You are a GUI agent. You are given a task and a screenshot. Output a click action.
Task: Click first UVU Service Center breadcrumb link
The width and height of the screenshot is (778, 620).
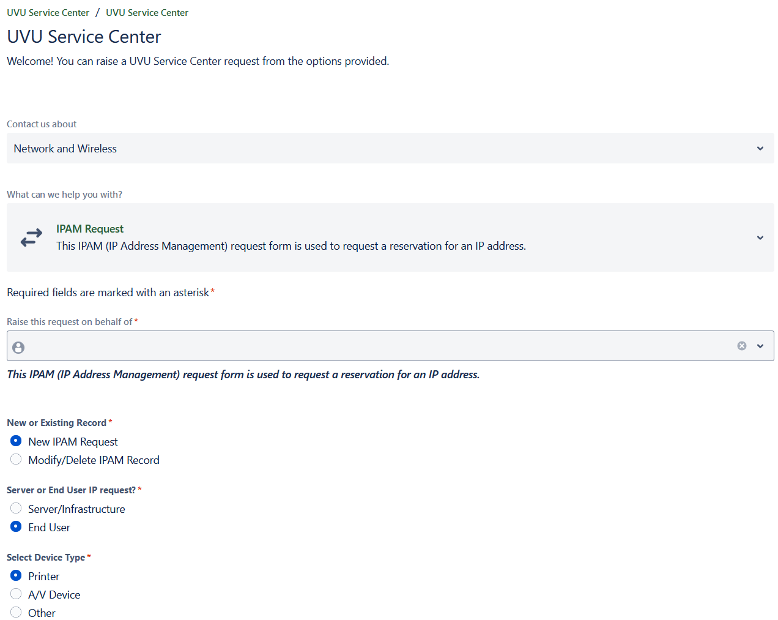pos(48,13)
